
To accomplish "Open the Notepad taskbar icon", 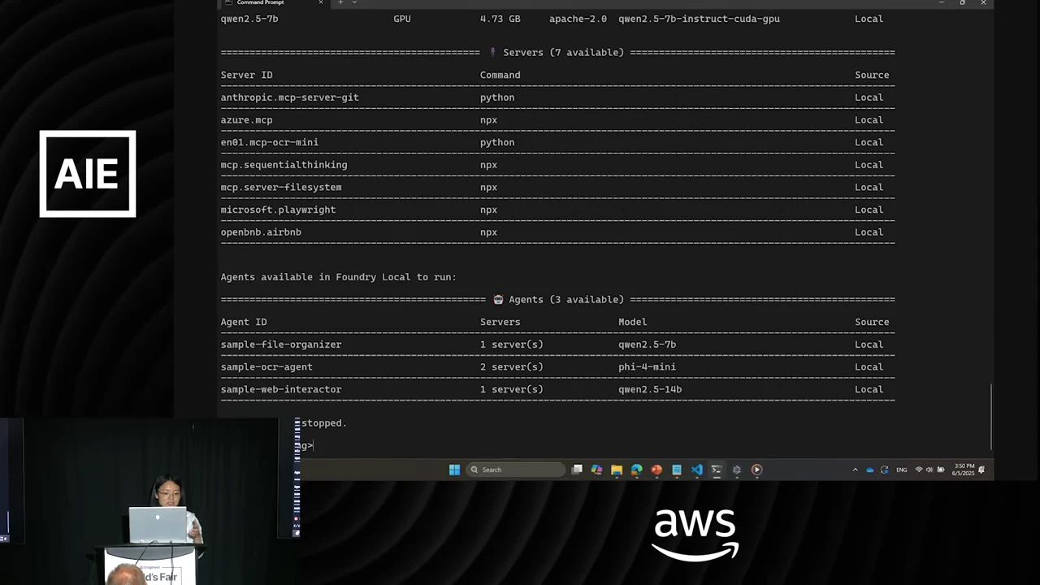I will coord(677,470).
